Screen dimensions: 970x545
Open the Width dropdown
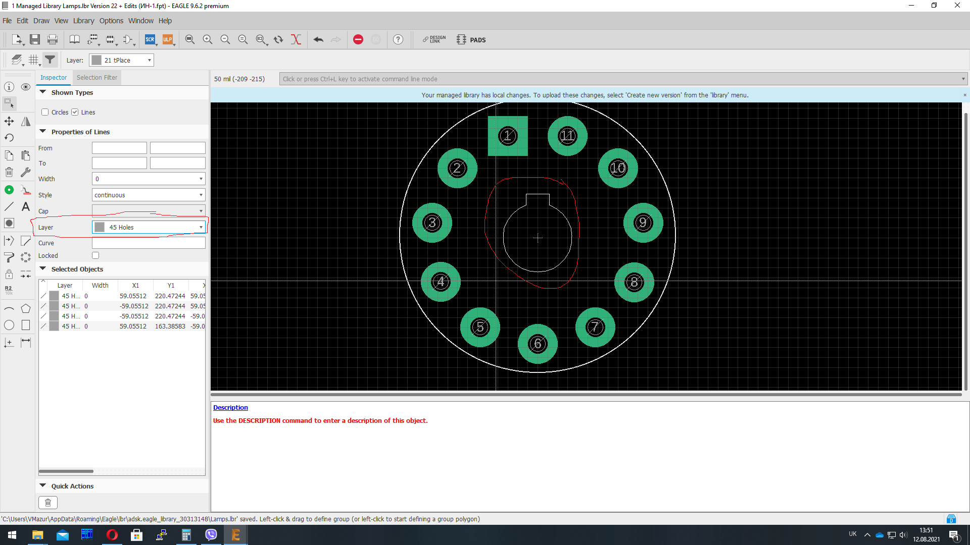coord(149,179)
